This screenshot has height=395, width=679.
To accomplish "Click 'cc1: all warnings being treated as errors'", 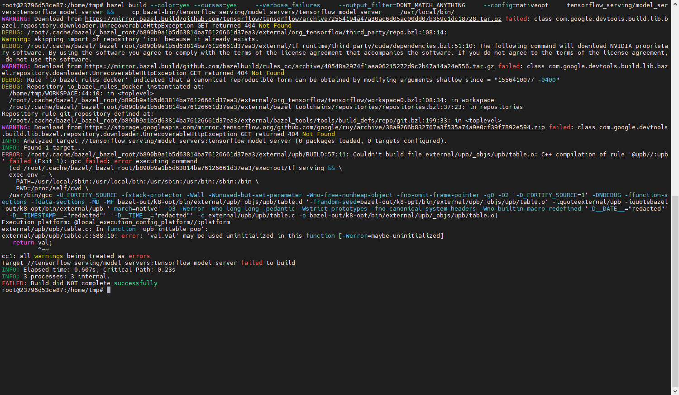I will tap(76, 256).
